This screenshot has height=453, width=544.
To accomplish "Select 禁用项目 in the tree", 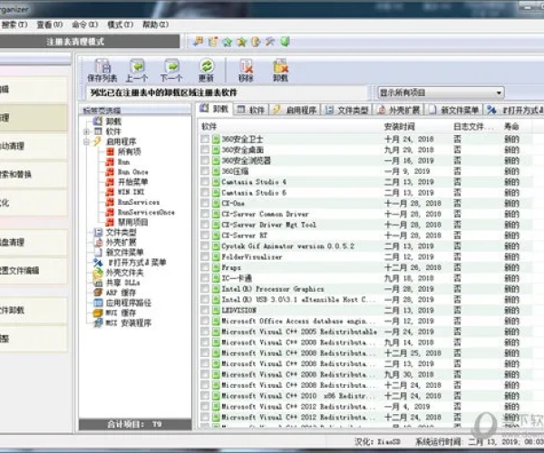I will point(132,222).
